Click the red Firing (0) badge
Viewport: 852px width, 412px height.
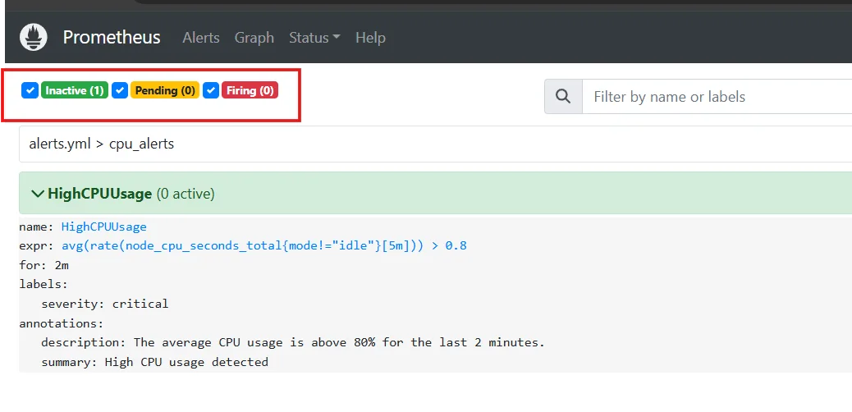[x=250, y=90]
